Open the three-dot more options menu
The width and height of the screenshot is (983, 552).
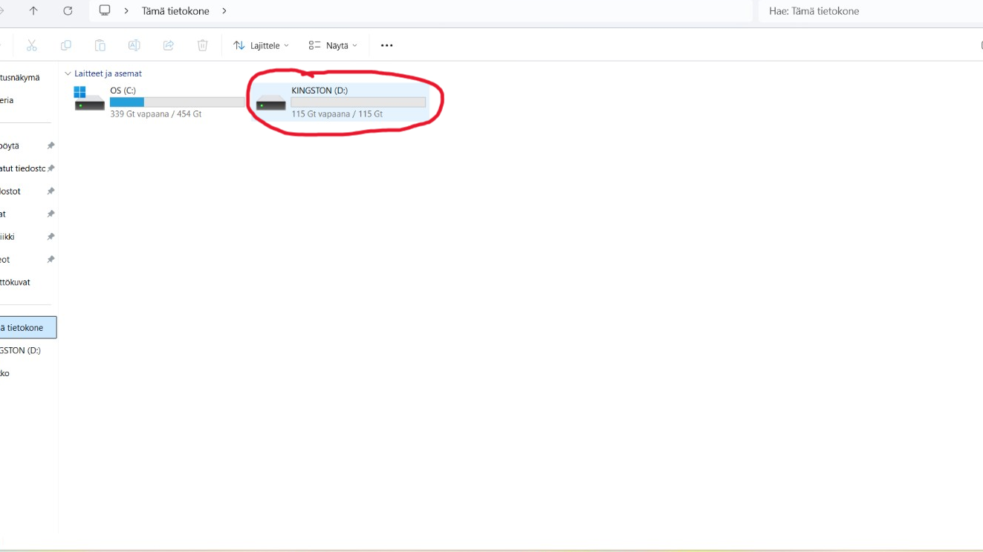pos(386,45)
